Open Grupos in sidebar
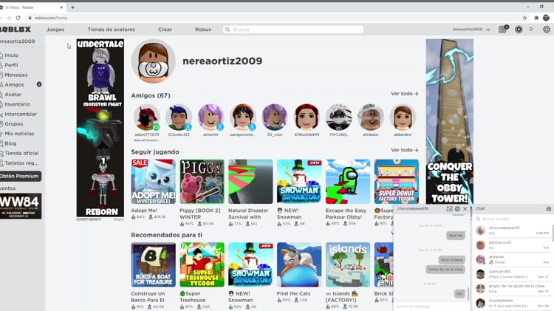Screen dimensions: 554x311 coord(14,123)
